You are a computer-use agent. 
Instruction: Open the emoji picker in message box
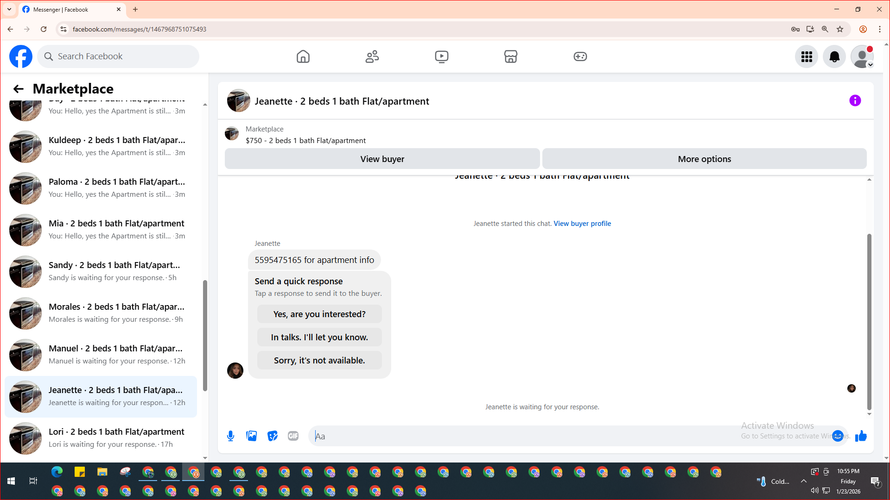[837, 436]
